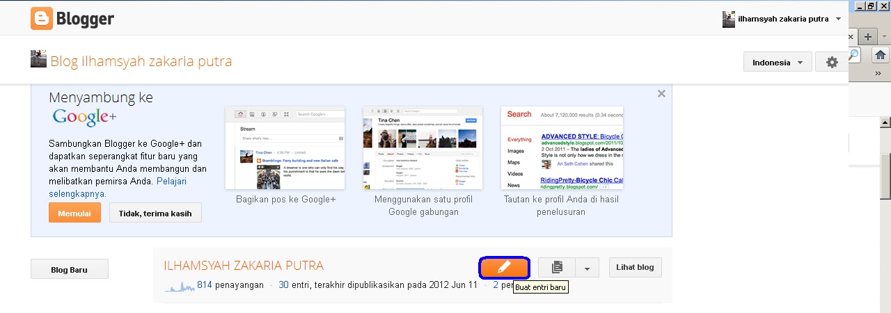
Task: Expand the blog options dropdown arrow
Action: [587, 267]
